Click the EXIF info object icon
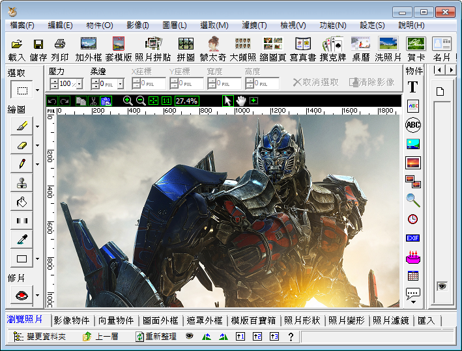Viewport: 462px width, 351px height. point(412,238)
